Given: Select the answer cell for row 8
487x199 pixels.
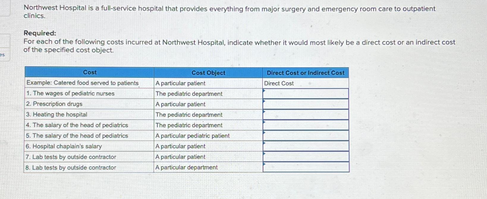Looking at the screenshot, I should pos(306,167).
